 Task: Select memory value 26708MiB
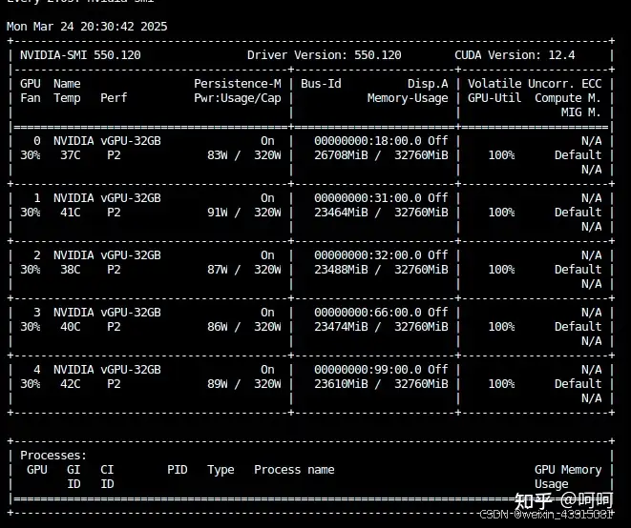coord(341,155)
